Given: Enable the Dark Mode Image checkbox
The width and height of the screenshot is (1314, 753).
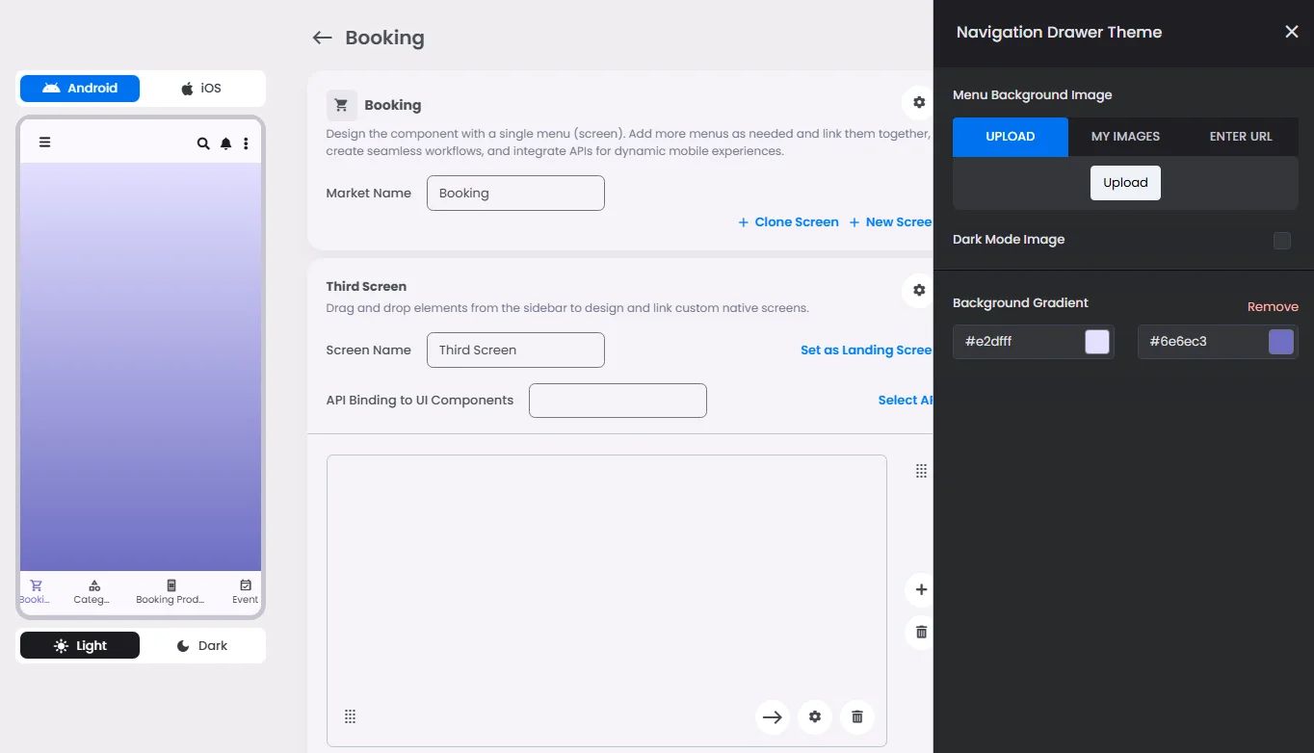Looking at the screenshot, I should pyautogui.click(x=1281, y=241).
